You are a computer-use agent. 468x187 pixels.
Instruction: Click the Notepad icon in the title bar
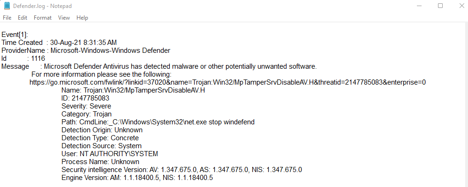(7, 6)
